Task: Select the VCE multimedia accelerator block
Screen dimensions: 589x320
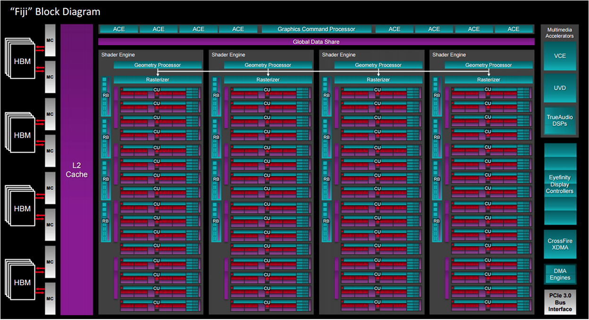Action: pos(560,56)
